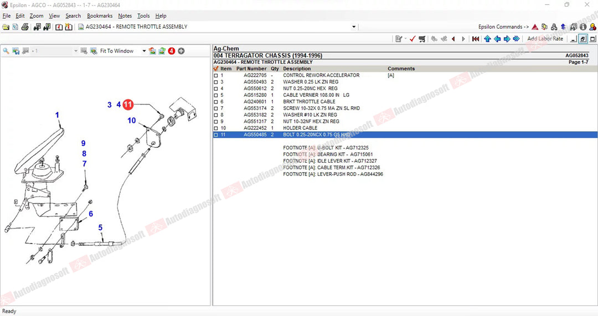This screenshot has width=598, height=316.
Task: Click the round info icon
Action: [582, 27]
